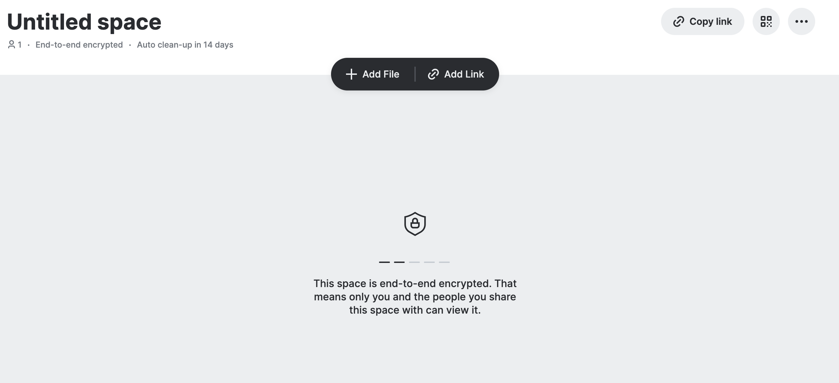Select the second slide indicator dash
The image size is (839, 383).
(x=399, y=262)
